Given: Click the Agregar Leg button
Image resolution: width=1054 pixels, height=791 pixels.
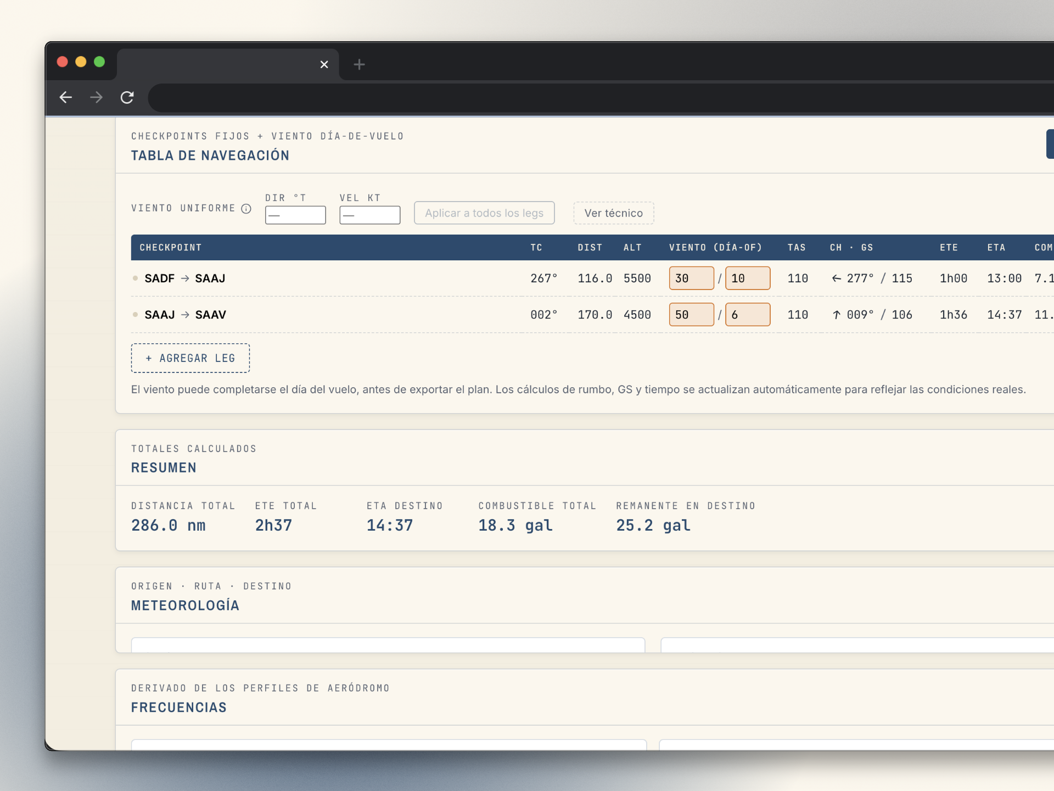Looking at the screenshot, I should tap(190, 358).
